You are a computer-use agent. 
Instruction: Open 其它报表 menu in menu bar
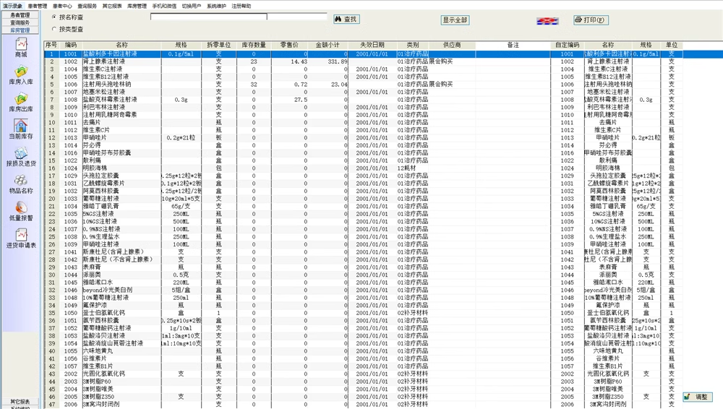(x=112, y=6)
